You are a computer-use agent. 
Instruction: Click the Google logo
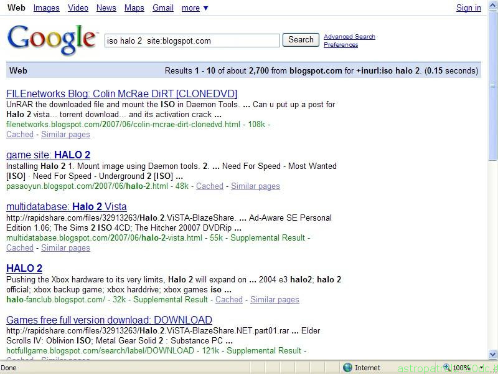point(52,40)
